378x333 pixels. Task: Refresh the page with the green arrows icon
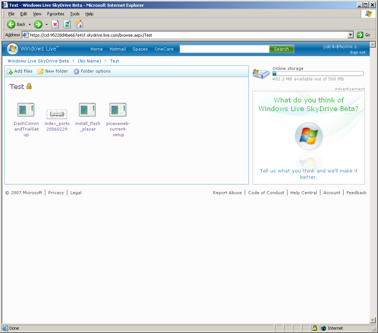[67, 24]
